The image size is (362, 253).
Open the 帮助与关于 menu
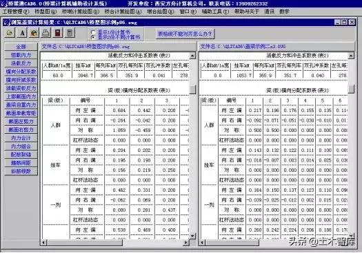click(x=247, y=12)
